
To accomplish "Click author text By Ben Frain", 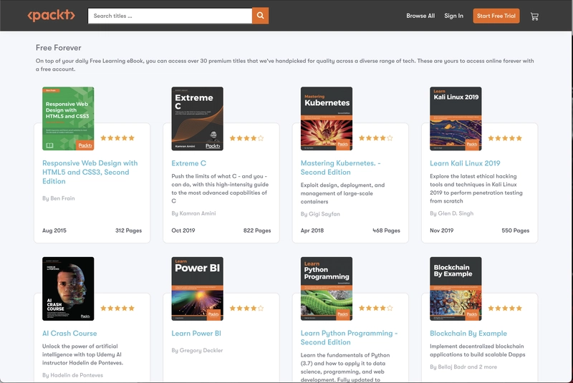I will [x=59, y=198].
